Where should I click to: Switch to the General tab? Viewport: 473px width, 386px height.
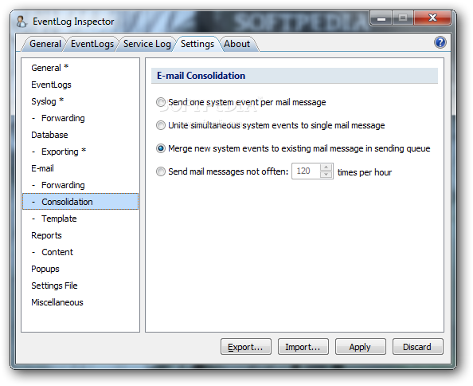45,44
